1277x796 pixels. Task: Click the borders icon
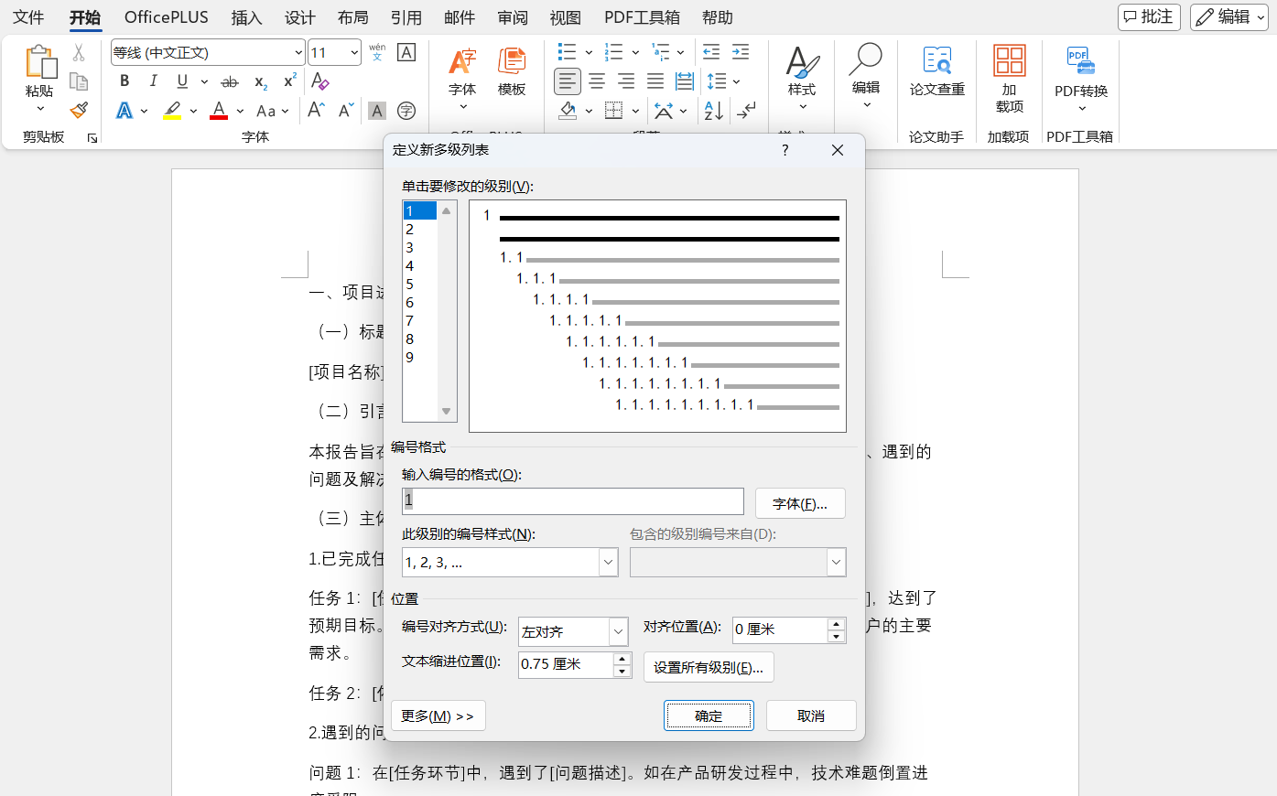(614, 111)
